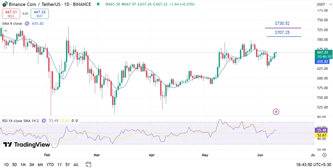Open the date range calendar icon
Viewport: 333px width, 168px height.
(88, 164)
